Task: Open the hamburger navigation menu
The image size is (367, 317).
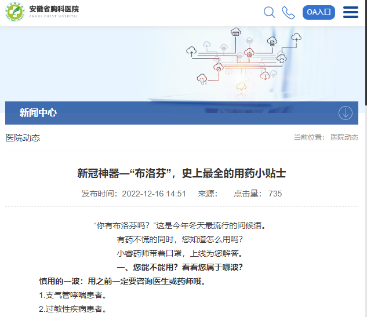Action: (351, 12)
